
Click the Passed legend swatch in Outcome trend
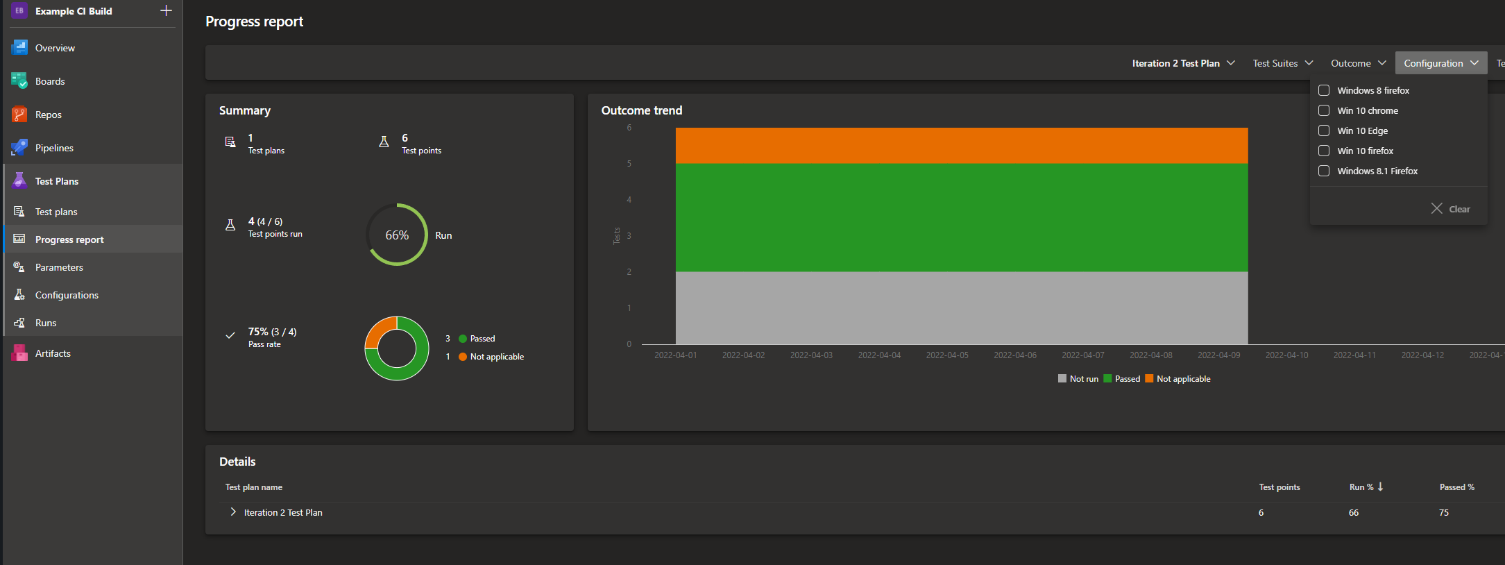pos(1107,378)
